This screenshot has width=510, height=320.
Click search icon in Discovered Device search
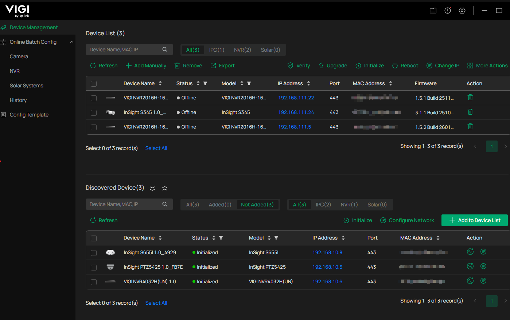click(x=165, y=204)
